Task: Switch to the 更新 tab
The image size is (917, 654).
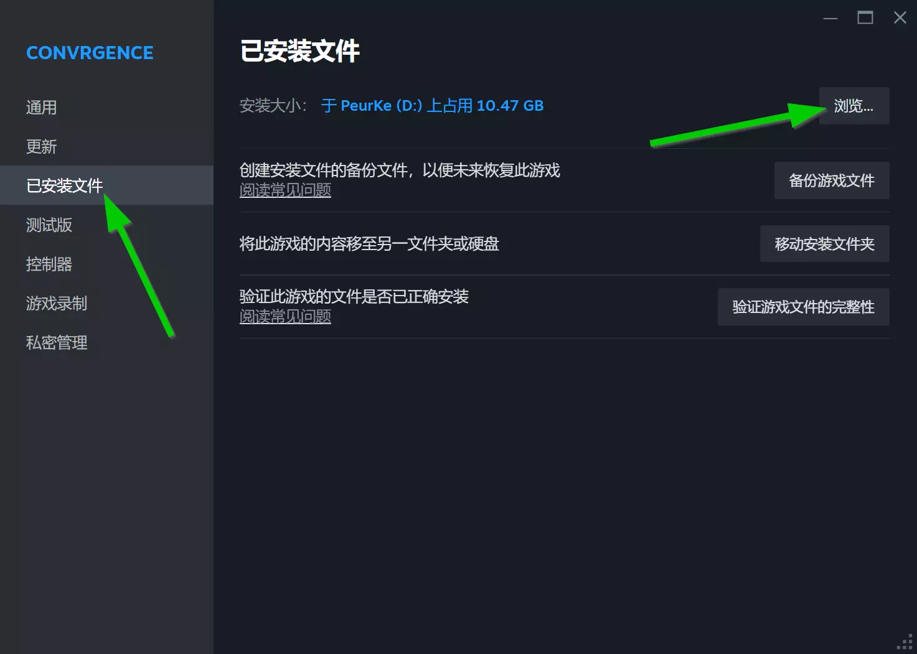Action: pyautogui.click(x=41, y=147)
